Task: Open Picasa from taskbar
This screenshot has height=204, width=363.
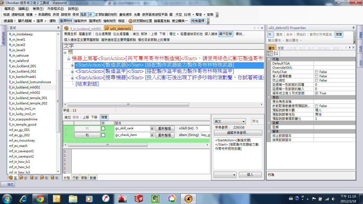Action: [x=172, y=198]
